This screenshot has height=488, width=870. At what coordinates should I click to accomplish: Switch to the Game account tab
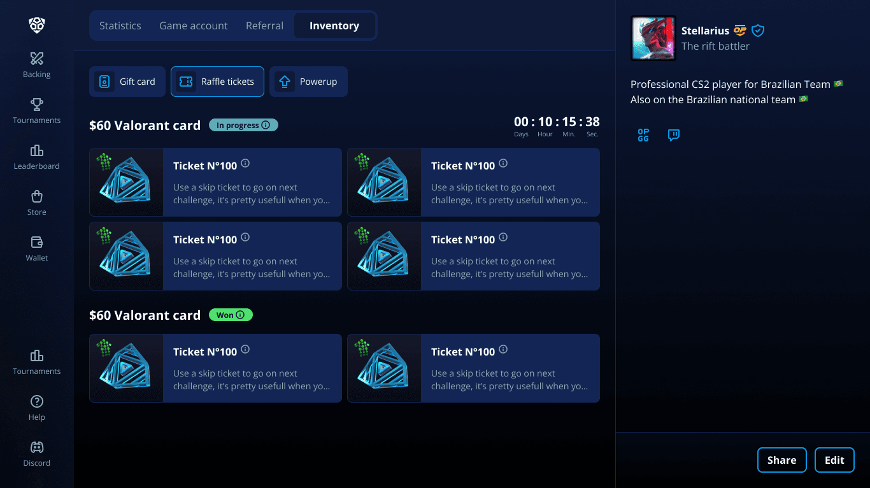(194, 25)
